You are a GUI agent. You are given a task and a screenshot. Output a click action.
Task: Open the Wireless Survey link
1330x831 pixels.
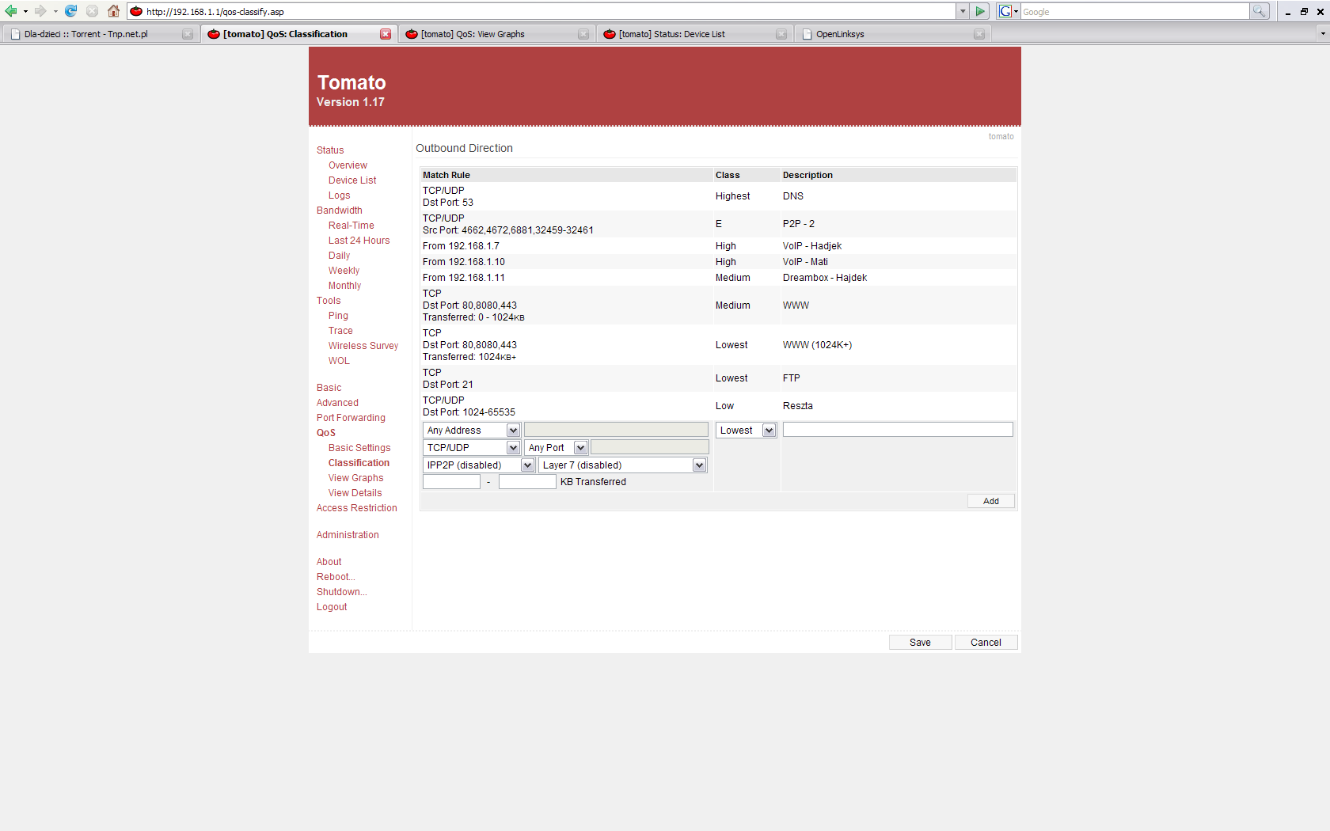[363, 346]
